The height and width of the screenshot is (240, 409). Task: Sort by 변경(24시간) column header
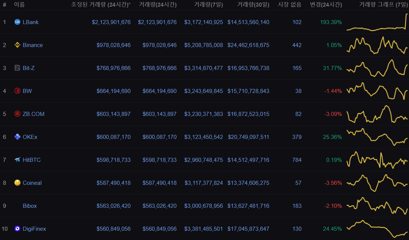326,5
